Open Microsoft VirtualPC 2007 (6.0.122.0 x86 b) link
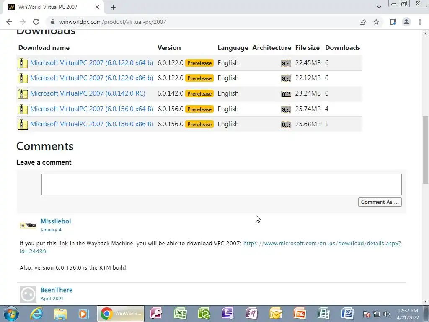429x322 pixels. (x=92, y=78)
